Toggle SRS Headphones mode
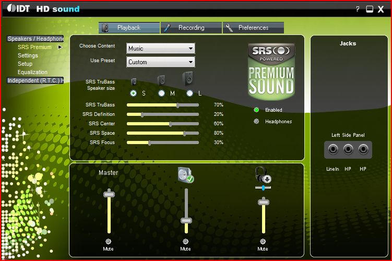The image size is (392, 261). tap(256, 121)
